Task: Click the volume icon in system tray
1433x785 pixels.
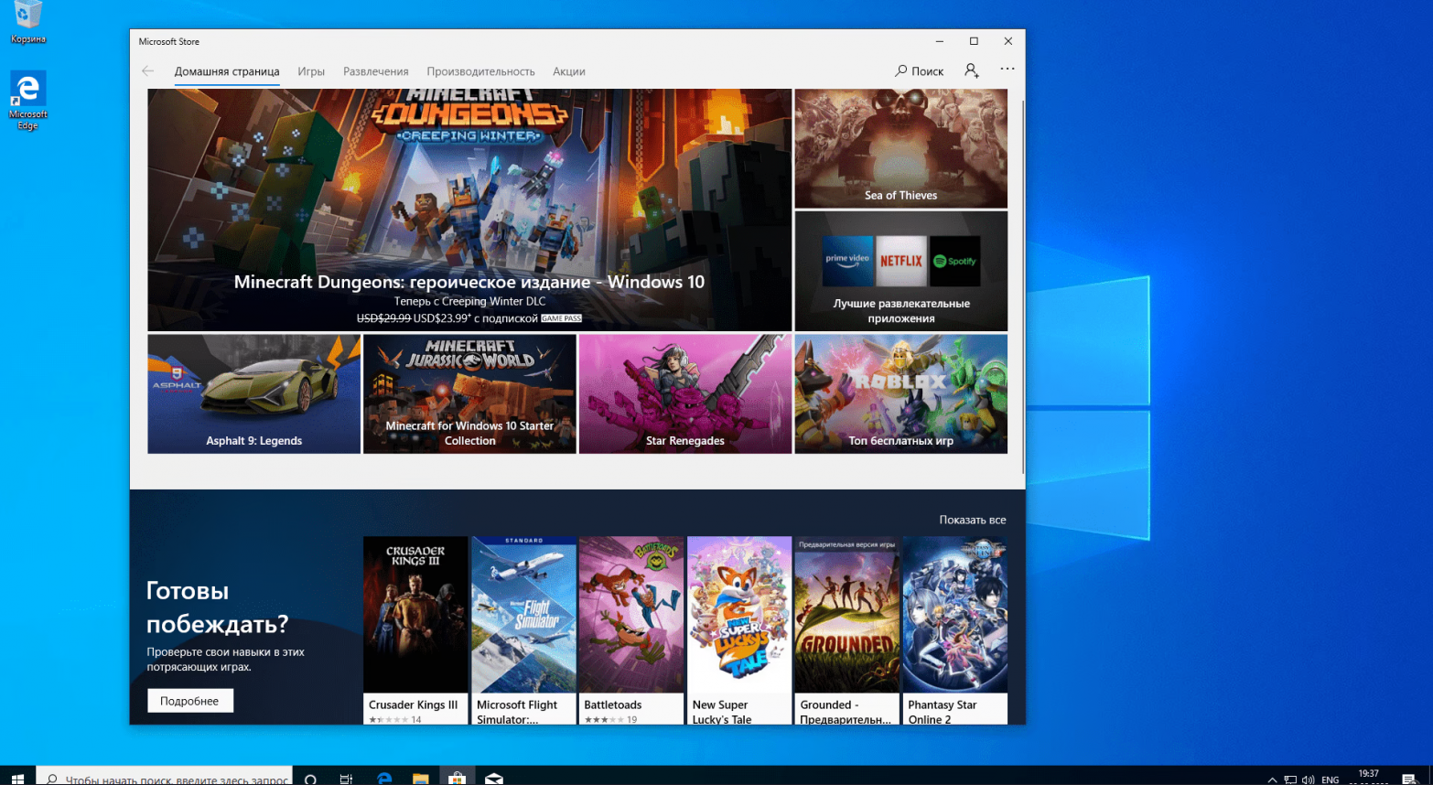Action: tap(1309, 780)
